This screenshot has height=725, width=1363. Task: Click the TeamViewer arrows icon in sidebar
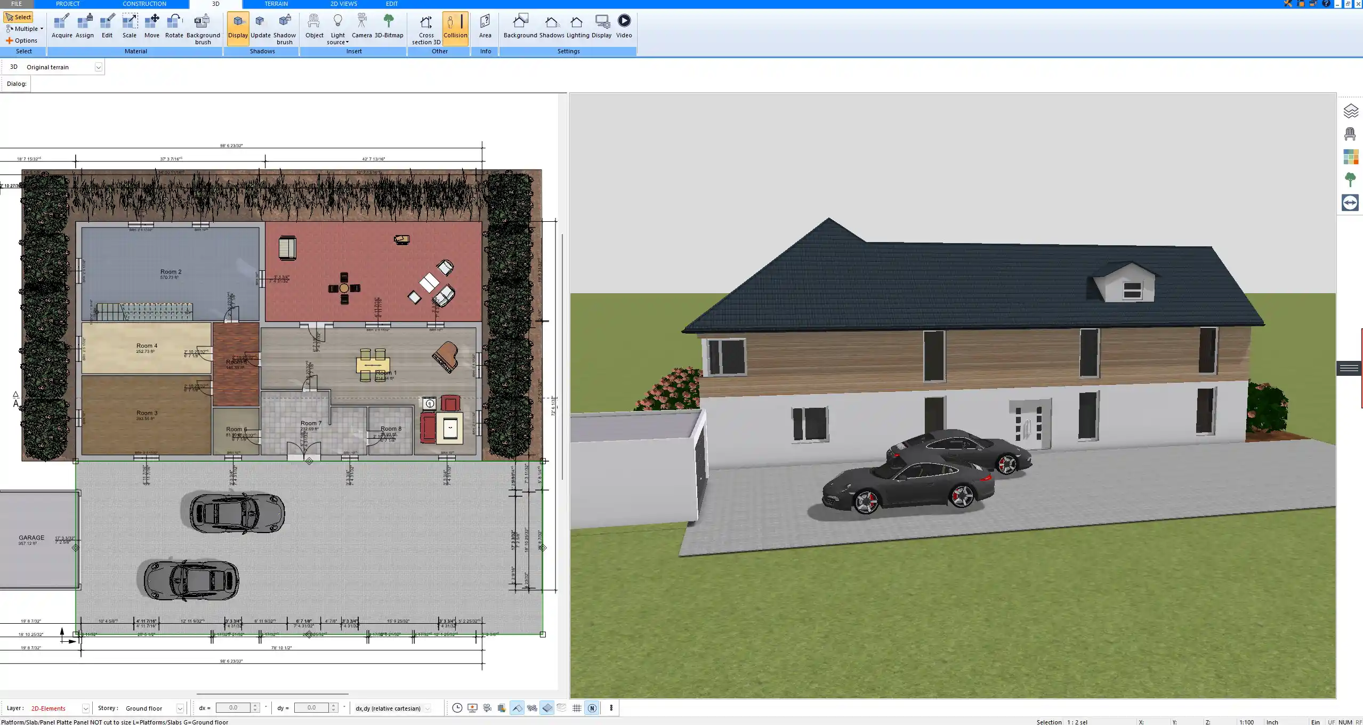[1350, 203]
